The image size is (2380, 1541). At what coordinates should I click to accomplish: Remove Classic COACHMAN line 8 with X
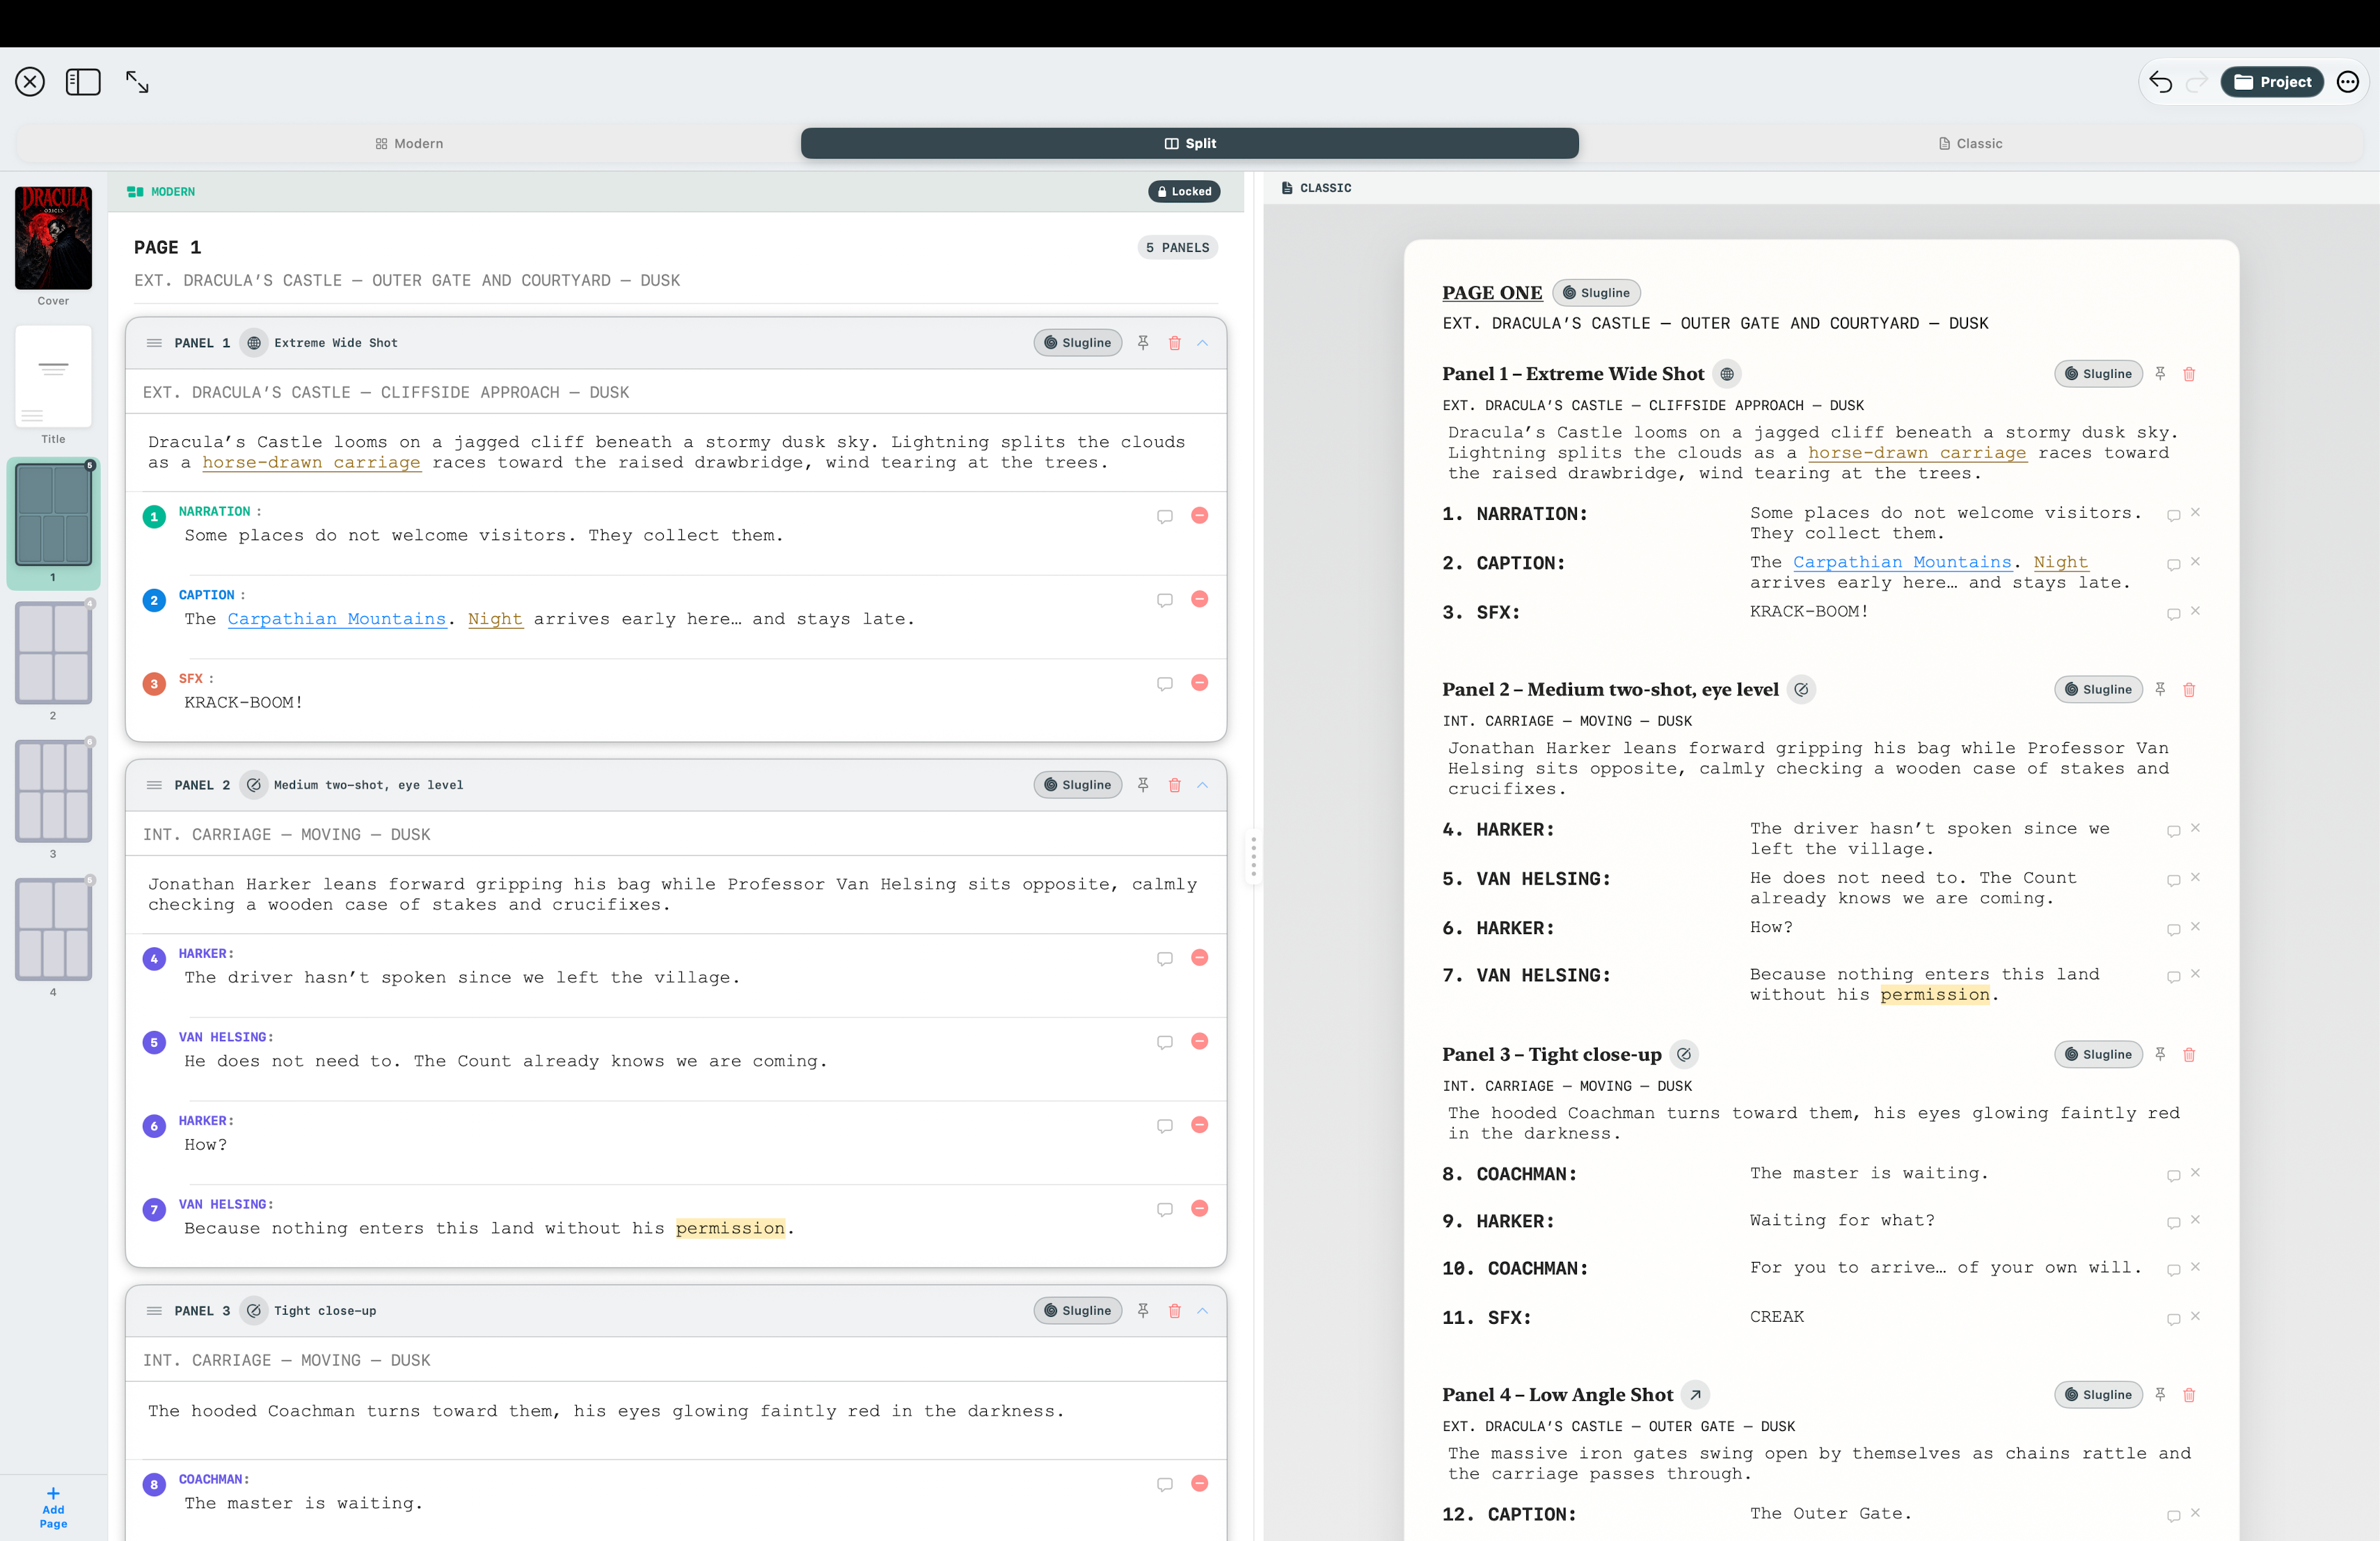tap(2195, 1172)
